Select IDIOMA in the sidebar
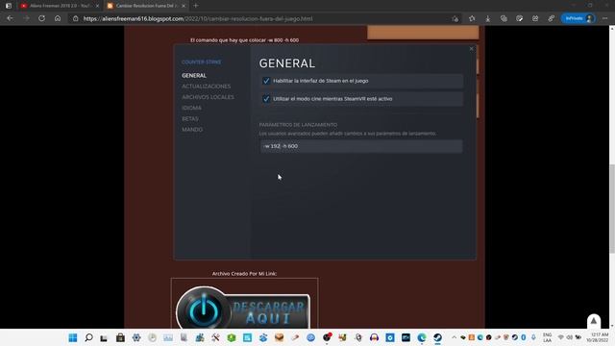Image resolution: width=615 pixels, height=346 pixels. click(x=192, y=108)
